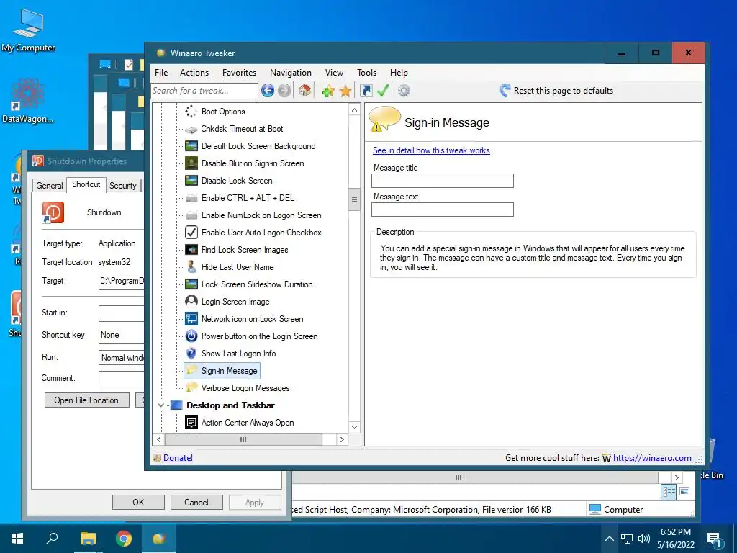Select Enable User Auto Logon Checkbox tree item
The image size is (737, 553).
click(261, 233)
